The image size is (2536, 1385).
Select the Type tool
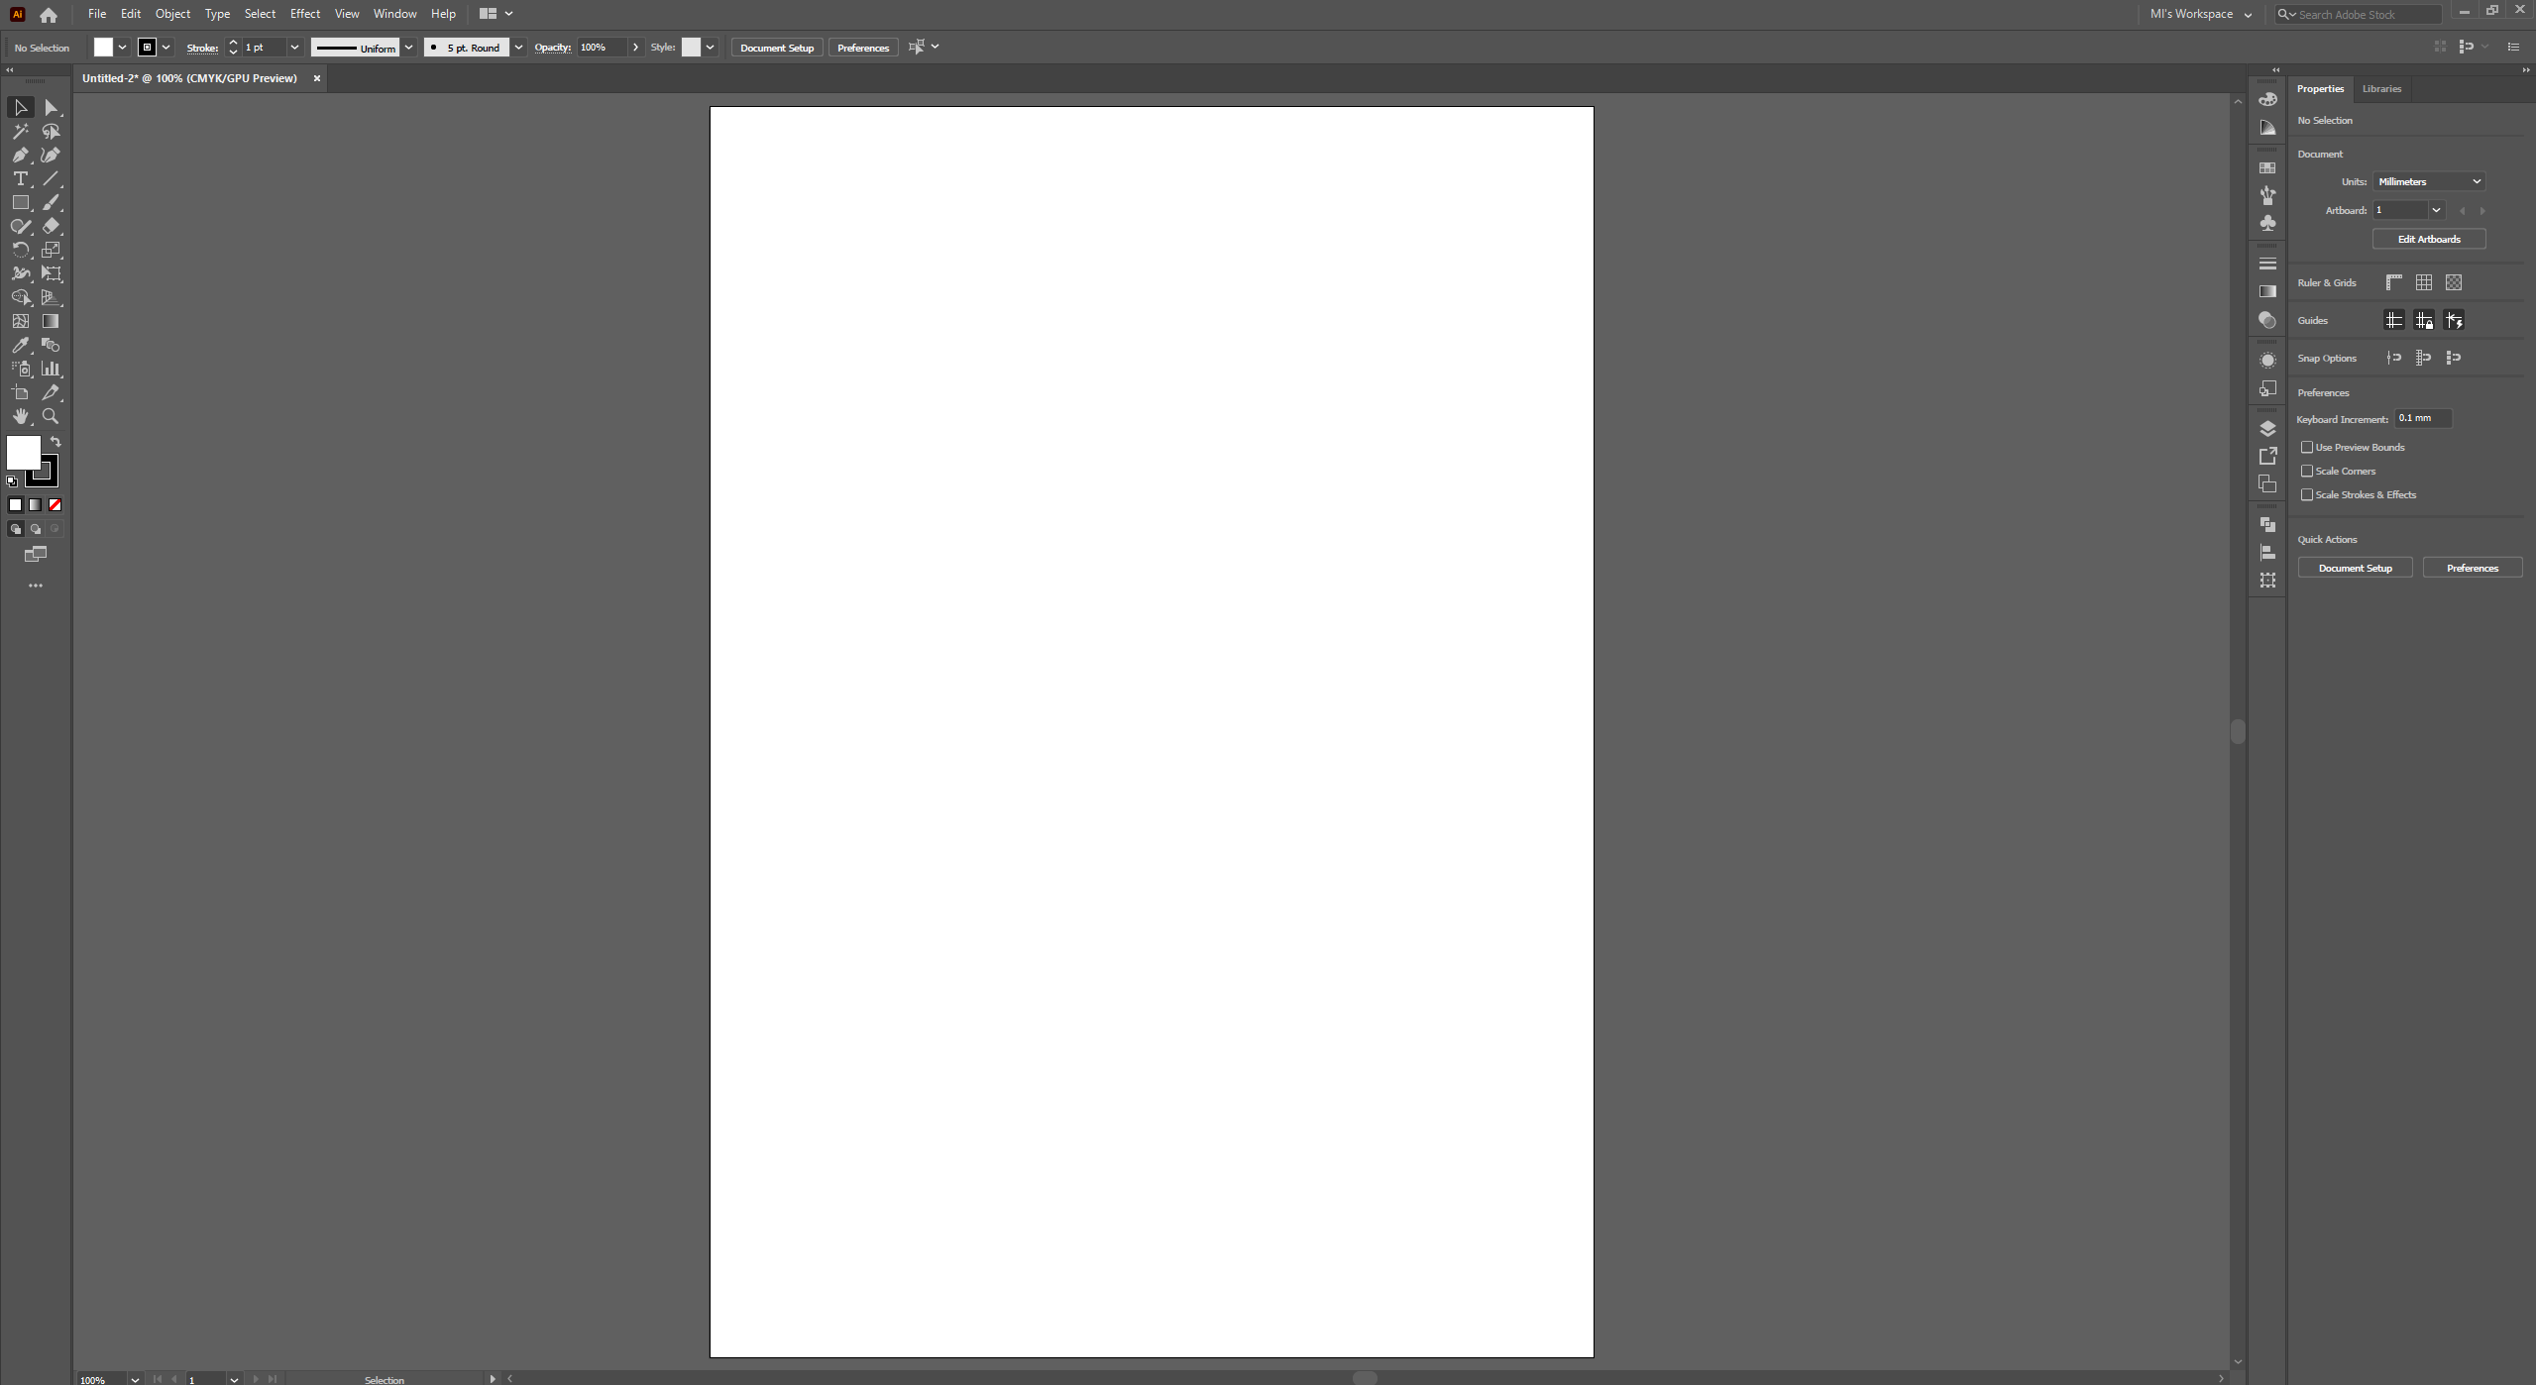[21, 178]
